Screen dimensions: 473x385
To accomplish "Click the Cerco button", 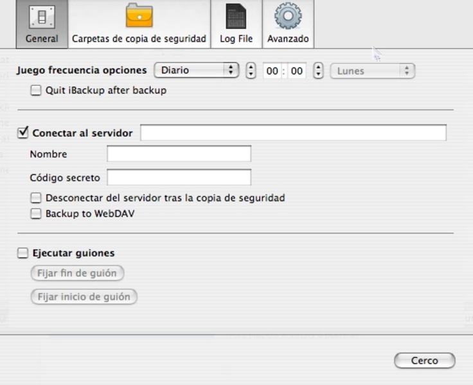I will [425, 361].
